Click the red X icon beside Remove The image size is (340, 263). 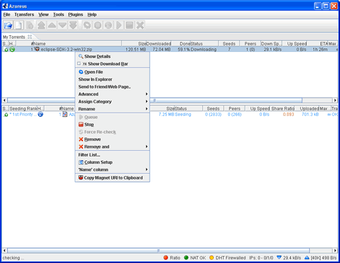click(81, 139)
